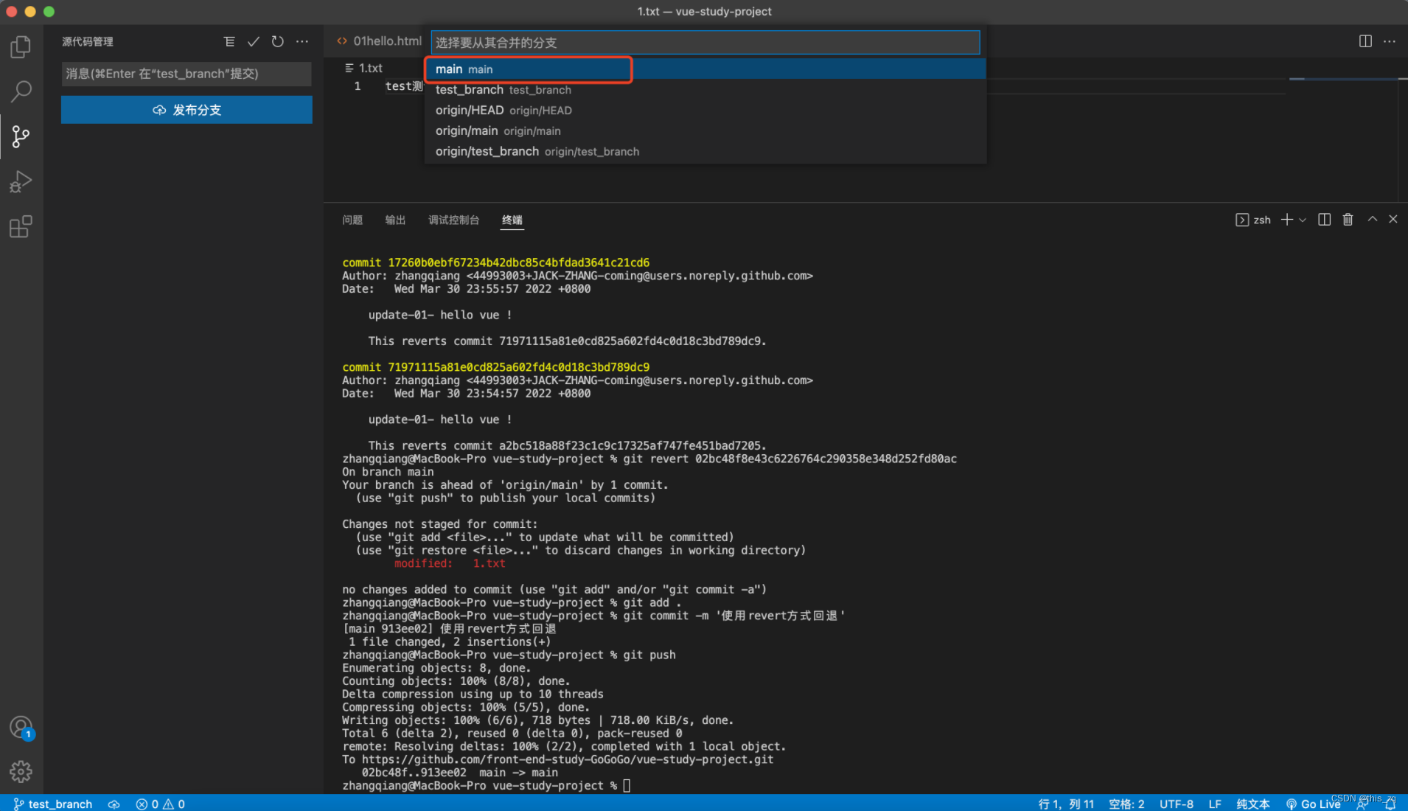Click the 1.txt breadcrumb item
The width and height of the screenshot is (1408, 811).
pyautogui.click(x=364, y=68)
